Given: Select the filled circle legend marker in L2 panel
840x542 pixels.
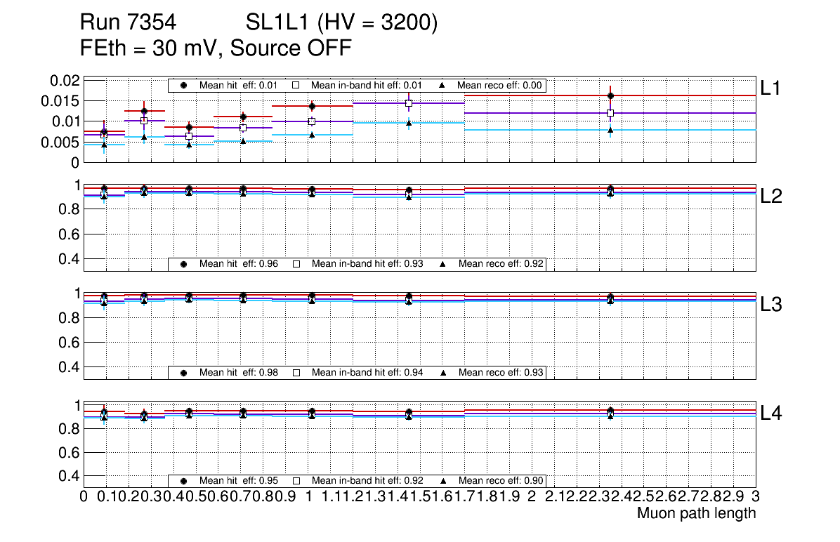Looking at the screenshot, I should (184, 264).
